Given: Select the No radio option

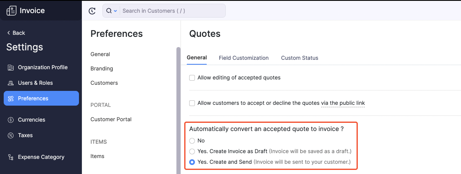Looking at the screenshot, I should tap(192, 141).
